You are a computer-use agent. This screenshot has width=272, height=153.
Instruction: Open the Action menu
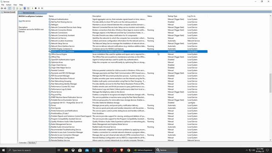coord(8,5)
